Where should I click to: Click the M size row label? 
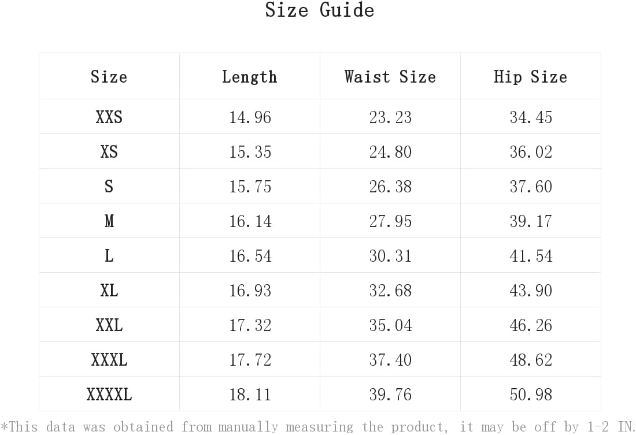(x=109, y=221)
